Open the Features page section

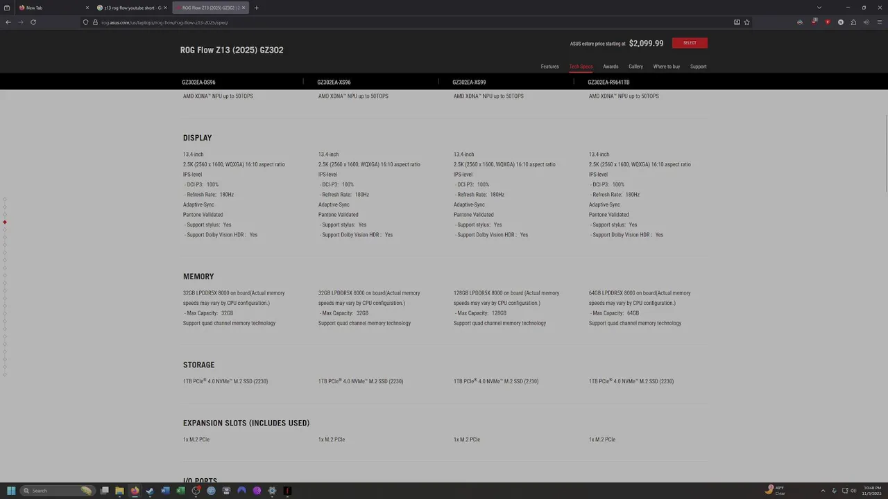(549, 67)
